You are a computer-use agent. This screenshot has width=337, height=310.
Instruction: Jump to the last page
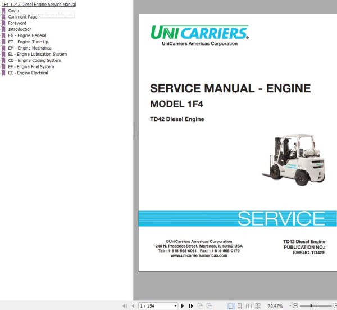click(191, 306)
